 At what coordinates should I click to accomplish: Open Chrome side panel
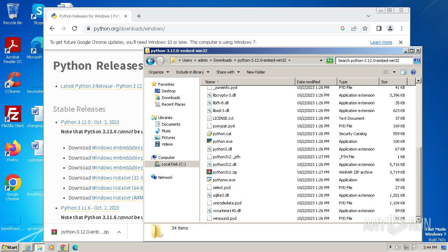[379, 29]
